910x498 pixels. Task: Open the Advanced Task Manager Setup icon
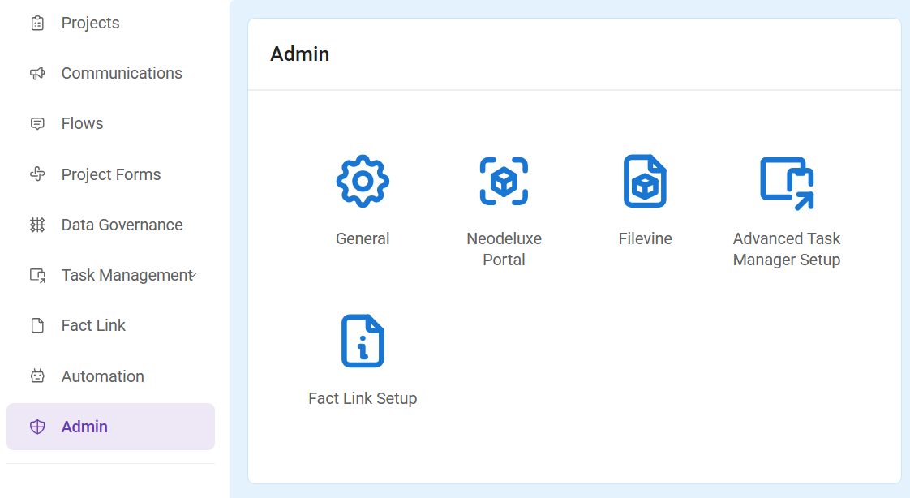(x=787, y=183)
